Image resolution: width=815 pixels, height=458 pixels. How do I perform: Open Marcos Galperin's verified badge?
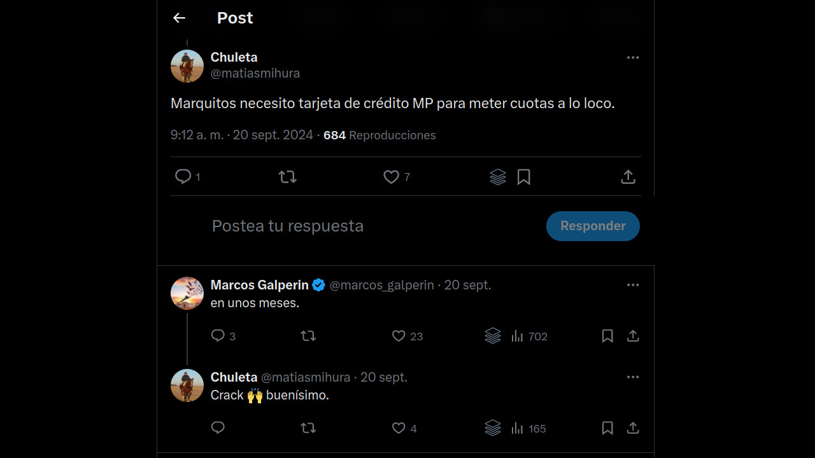(318, 285)
